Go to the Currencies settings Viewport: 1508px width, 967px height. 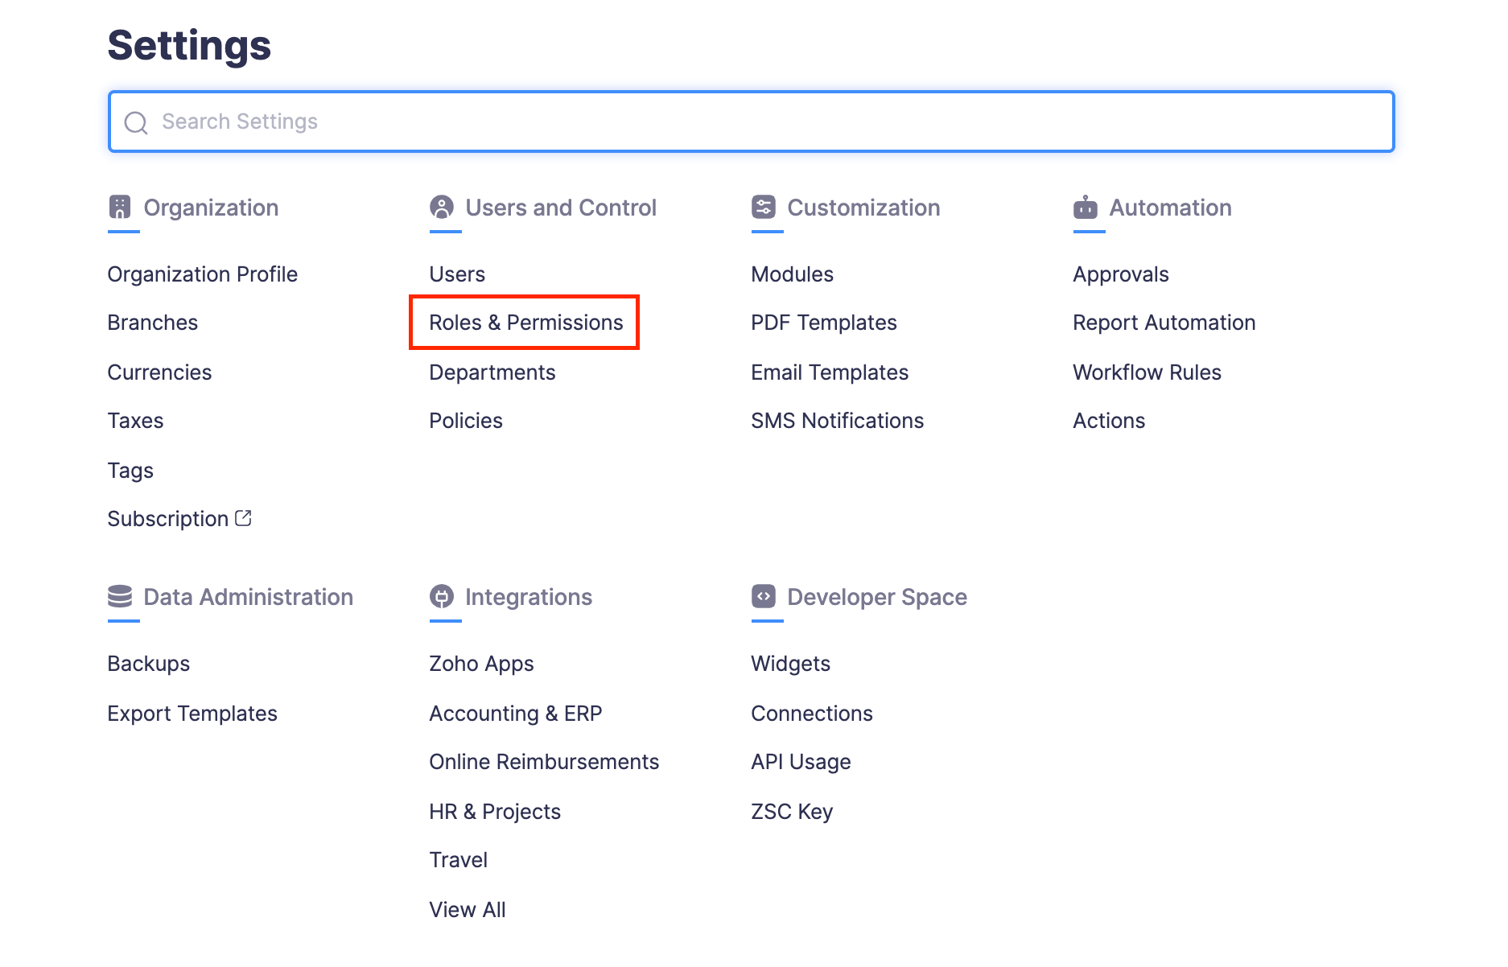(159, 372)
